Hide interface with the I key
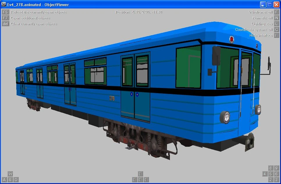The width and height of the screenshot is (281, 184). (277, 35)
